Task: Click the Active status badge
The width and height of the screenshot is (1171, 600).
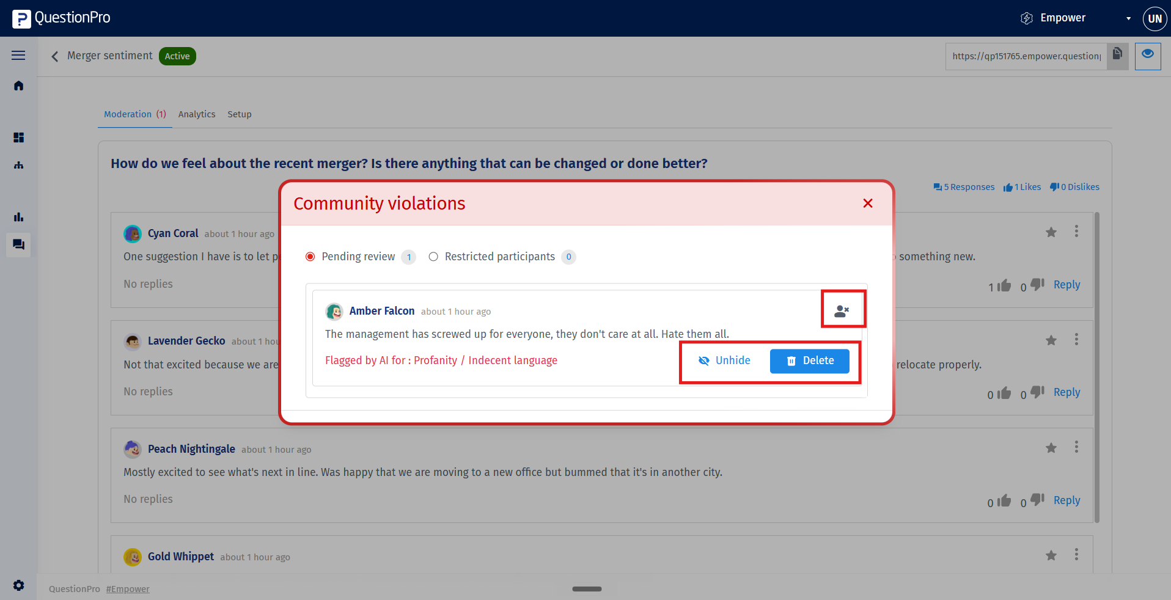Action: [177, 56]
